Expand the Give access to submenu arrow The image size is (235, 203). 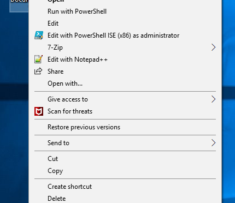tap(213, 99)
